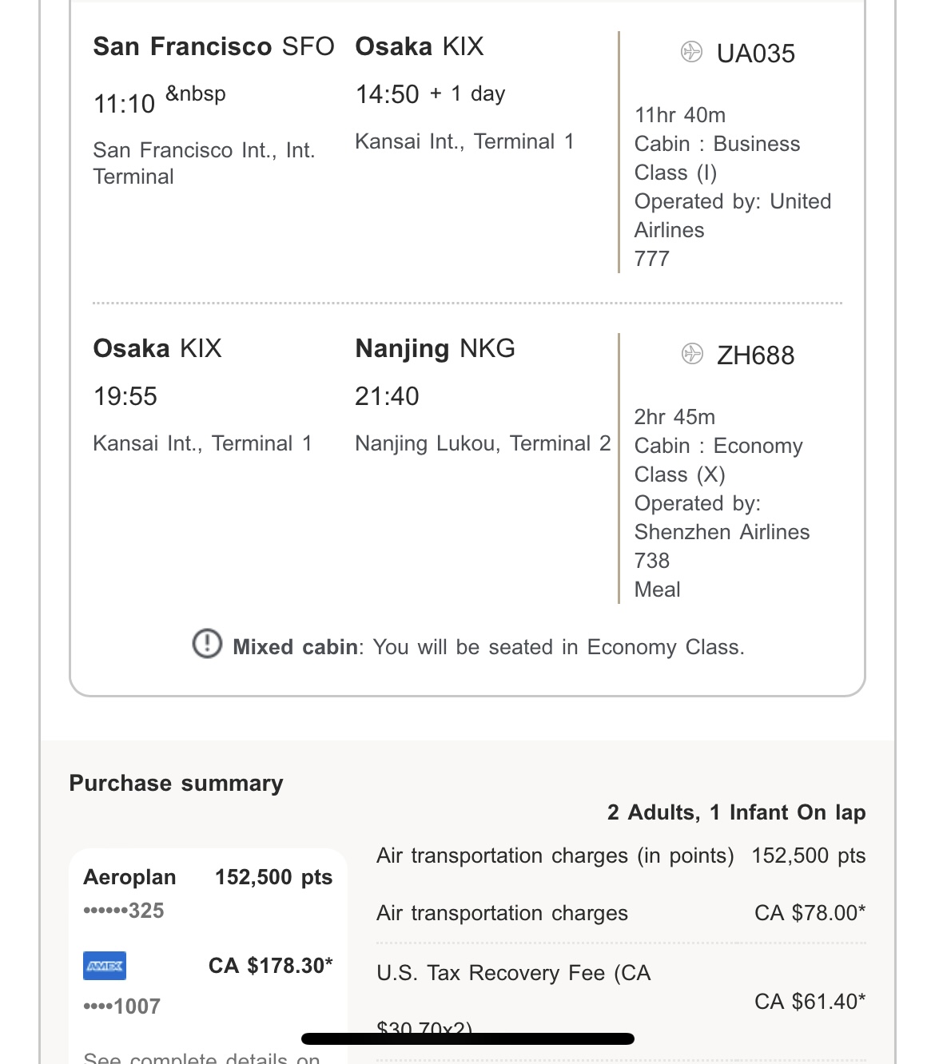Click the Operated by Shenzhen Airlines text

click(x=722, y=518)
